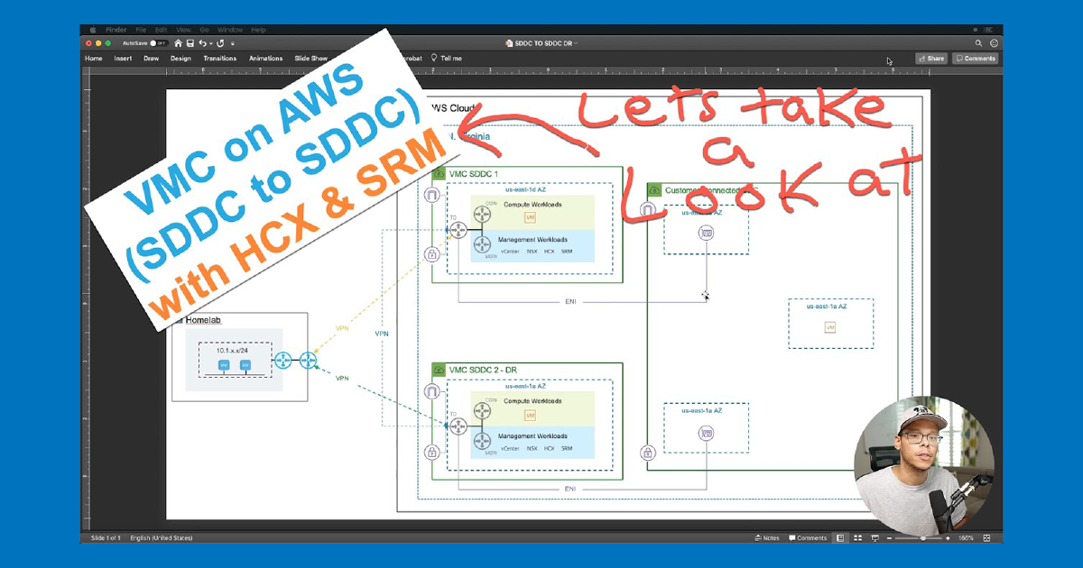Toggle Normal view button in status bar
The width and height of the screenshot is (1083, 568).
point(839,538)
